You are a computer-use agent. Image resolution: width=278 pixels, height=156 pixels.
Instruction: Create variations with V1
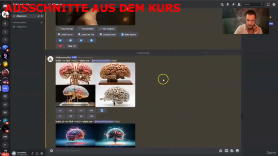(60, 116)
